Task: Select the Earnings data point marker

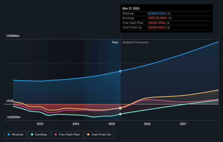Action: pos(120,114)
